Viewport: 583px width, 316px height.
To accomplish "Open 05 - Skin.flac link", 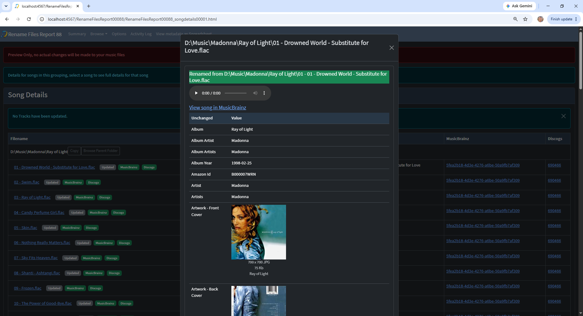I will point(26,228).
